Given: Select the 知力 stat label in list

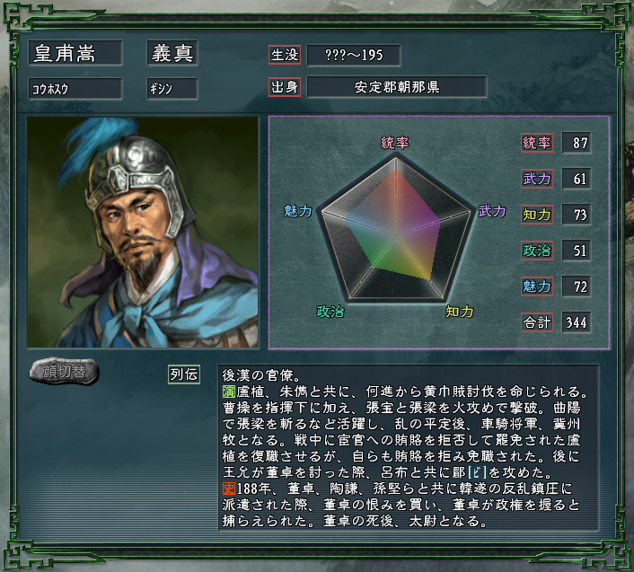Looking at the screenshot, I should point(537,215).
